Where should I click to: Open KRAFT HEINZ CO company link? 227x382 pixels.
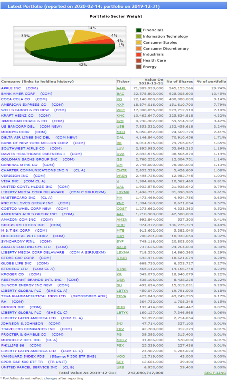(x=26, y=116)
